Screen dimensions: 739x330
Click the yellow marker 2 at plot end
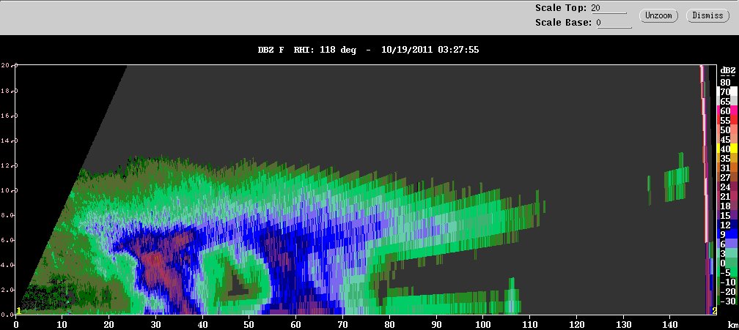coord(715,311)
